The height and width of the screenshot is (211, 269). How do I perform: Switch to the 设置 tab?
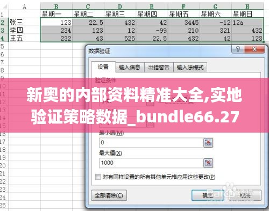tap(103, 67)
